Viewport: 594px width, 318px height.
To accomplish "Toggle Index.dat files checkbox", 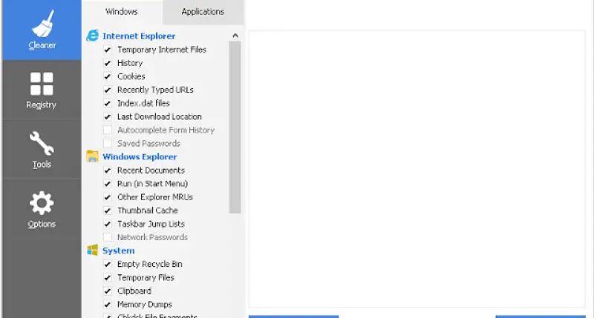I will pyautogui.click(x=108, y=103).
